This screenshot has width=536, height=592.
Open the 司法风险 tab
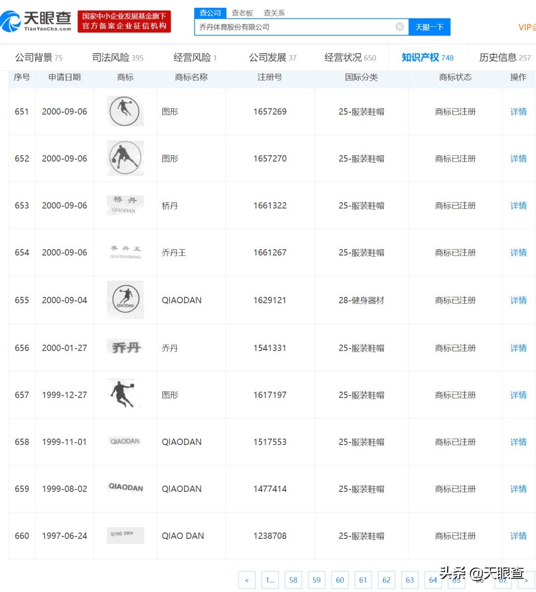coord(118,58)
